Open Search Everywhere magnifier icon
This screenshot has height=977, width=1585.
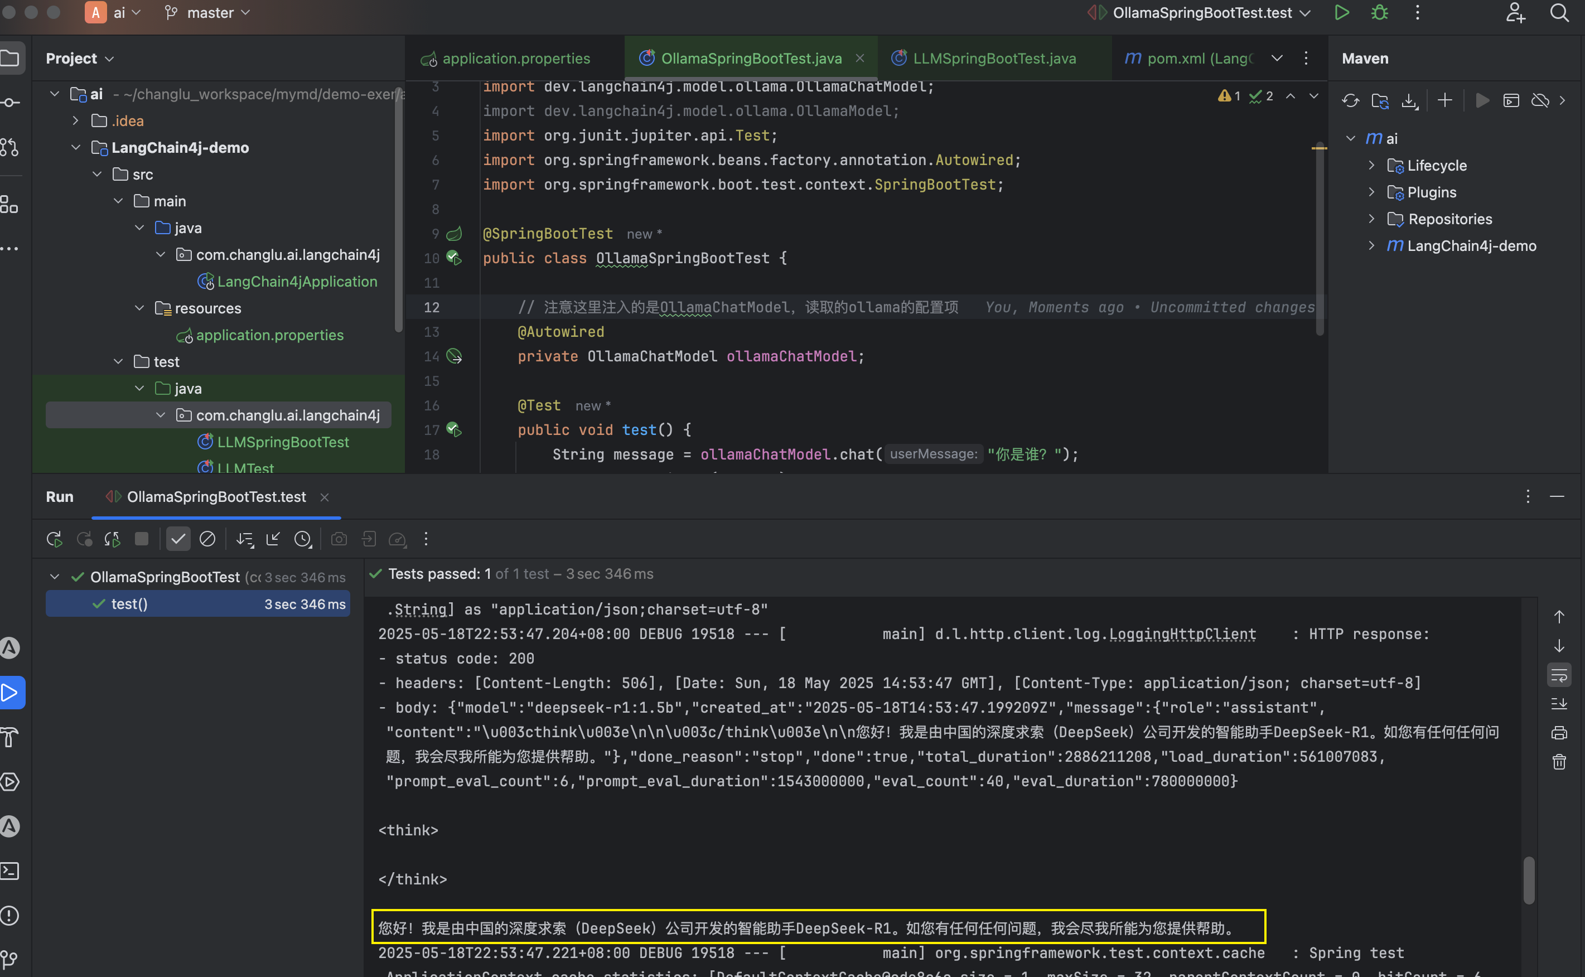click(x=1559, y=13)
